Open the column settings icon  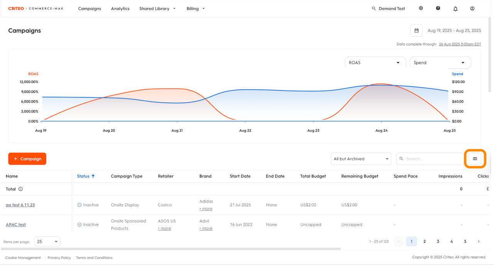[475, 159]
